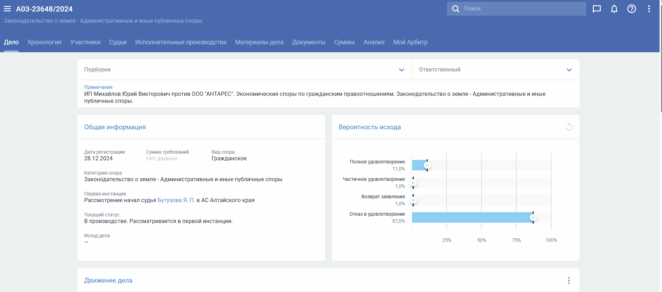This screenshot has height=292, width=662.
Task: Click the search magnifier icon
Action: pyautogui.click(x=455, y=9)
